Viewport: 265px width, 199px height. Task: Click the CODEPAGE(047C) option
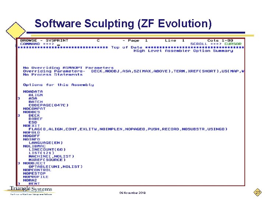(x=49, y=105)
